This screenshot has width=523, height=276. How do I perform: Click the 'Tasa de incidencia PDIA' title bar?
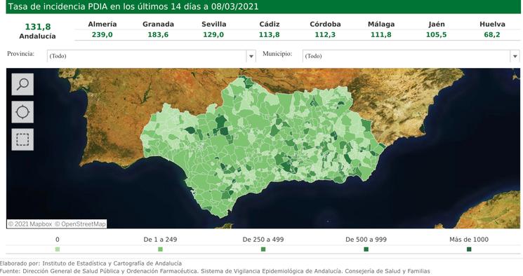263,7
